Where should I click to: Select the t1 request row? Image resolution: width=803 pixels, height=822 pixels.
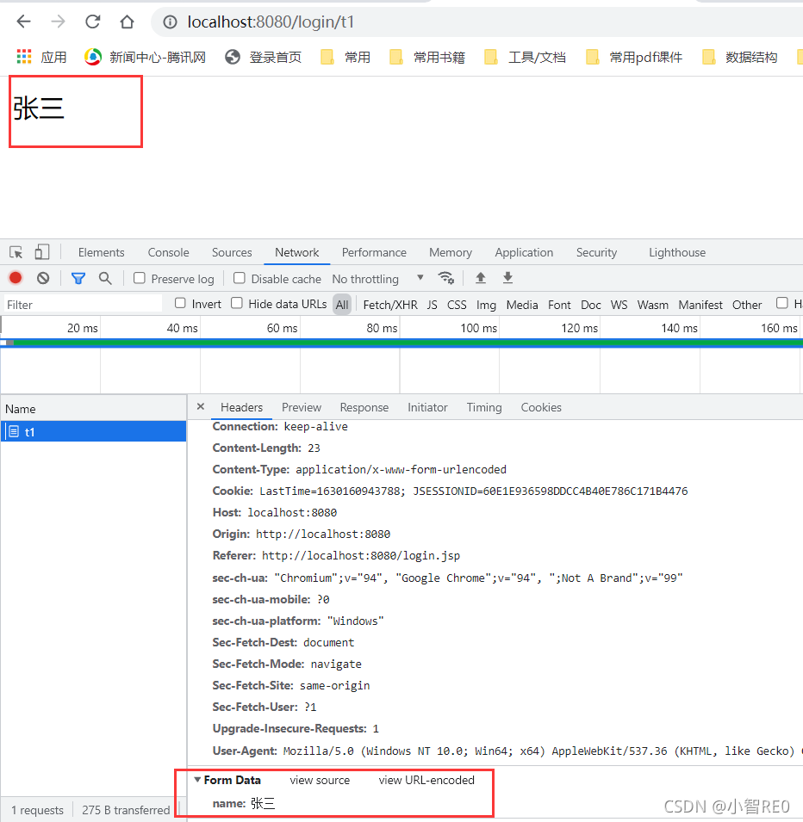click(93, 431)
